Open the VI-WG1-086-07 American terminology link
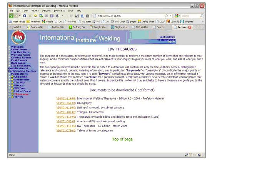The image size is (277, 173). click(x=66, y=121)
